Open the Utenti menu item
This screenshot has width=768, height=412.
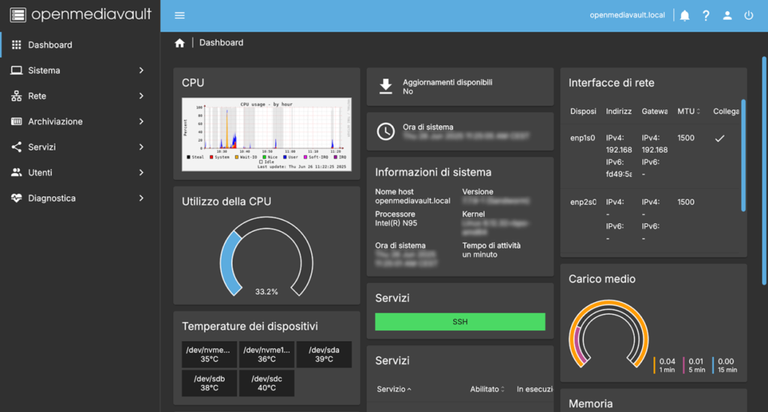(79, 172)
